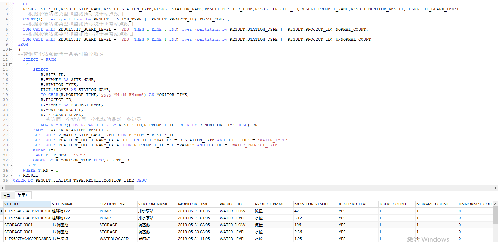Screen dimensions: 498x242
Task: Select the 2019-05-31 11:05 monitor time cell
Action: click(198, 239)
